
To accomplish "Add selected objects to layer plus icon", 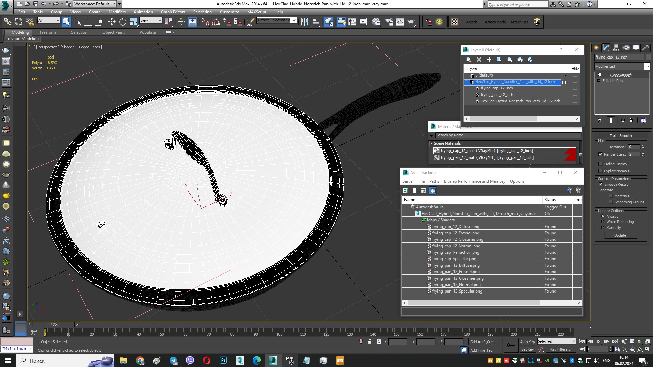I will pos(489,60).
